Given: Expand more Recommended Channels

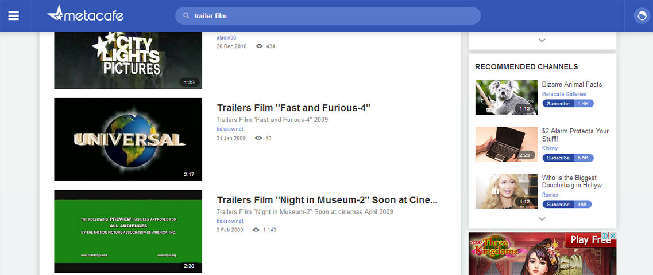Looking at the screenshot, I should [542, 218].
